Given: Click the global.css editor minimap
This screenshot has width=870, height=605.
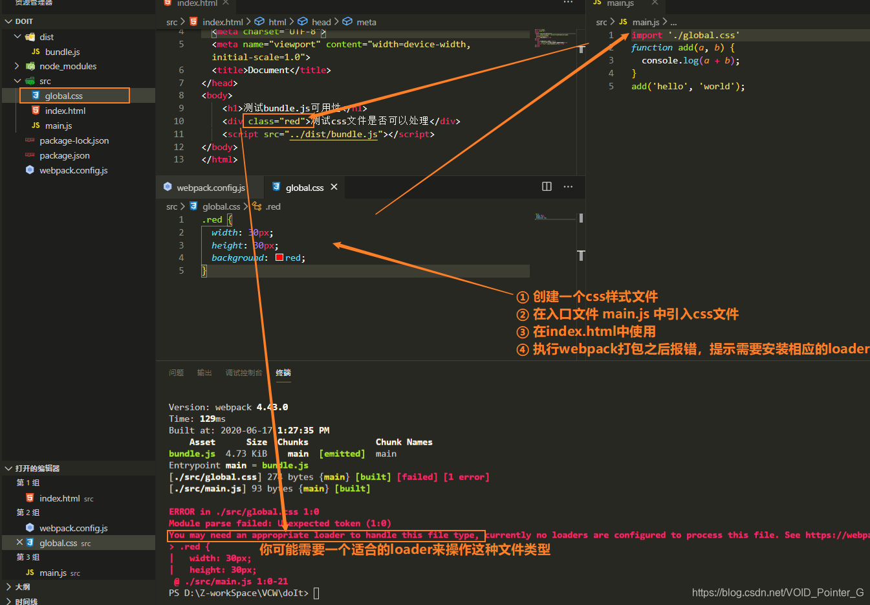Looking at the screenshot, I should pos(554,217).
